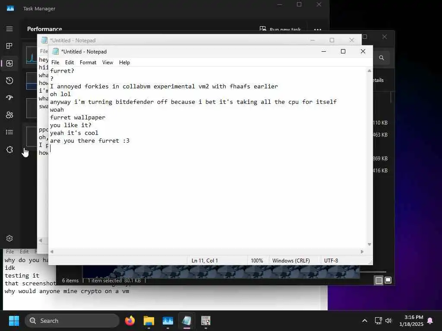
Task: Click CPU graph thumbnail in Task Manager
Action: point(32,55)
